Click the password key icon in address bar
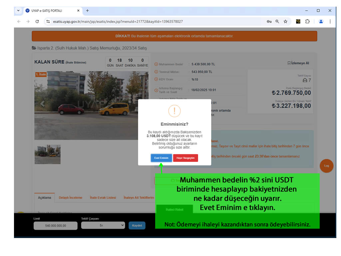 pos(269,22)
